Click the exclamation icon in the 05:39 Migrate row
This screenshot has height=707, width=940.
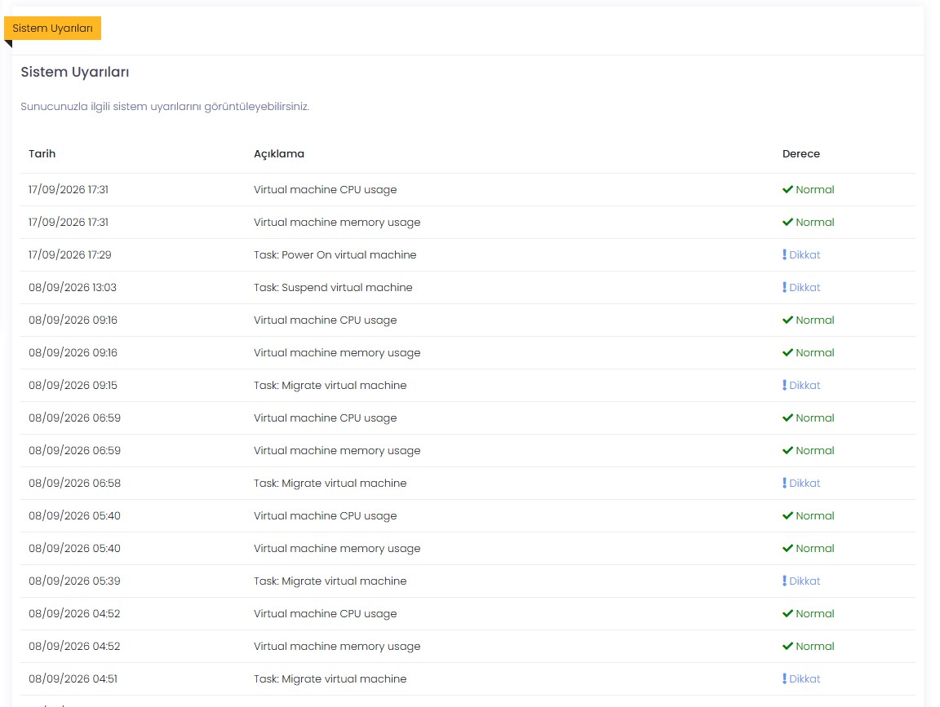click(784, 581)
